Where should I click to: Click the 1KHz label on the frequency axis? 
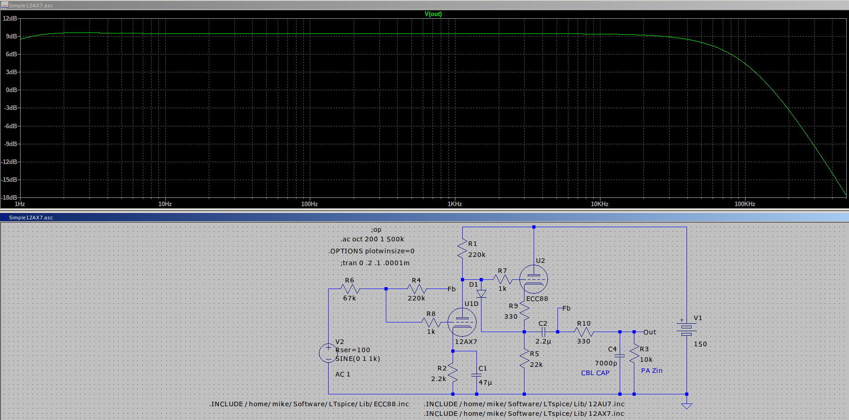454,204
